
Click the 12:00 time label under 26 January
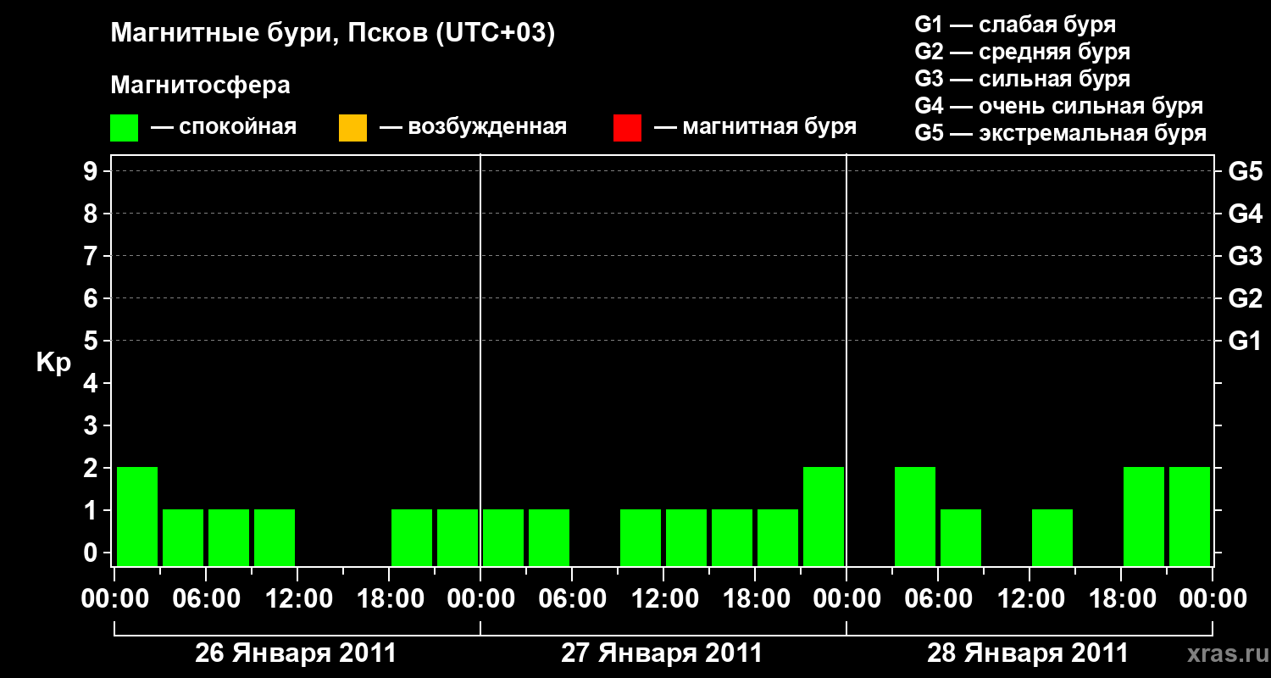297,599
